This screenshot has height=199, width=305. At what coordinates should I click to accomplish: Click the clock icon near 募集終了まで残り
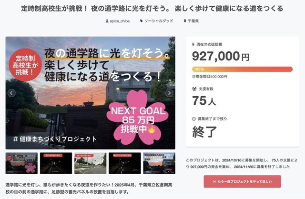194,119
